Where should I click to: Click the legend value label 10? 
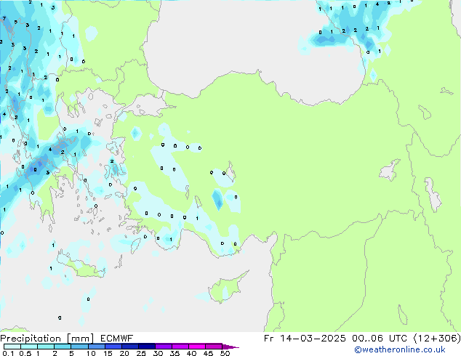pos(91,353)
